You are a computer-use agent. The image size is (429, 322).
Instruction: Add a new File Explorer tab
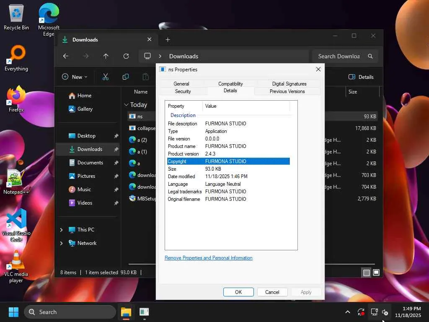tap(168, 40)
